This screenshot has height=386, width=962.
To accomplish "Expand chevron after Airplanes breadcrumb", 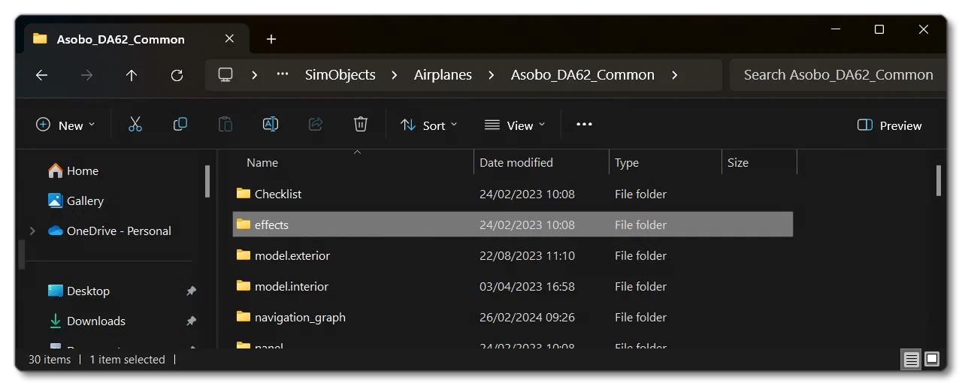I will [x=492, y=75].
